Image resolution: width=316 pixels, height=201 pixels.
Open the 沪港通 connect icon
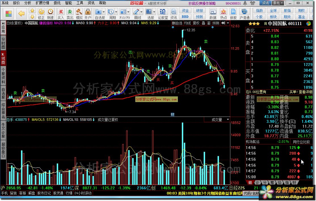(x=244, y=14)
